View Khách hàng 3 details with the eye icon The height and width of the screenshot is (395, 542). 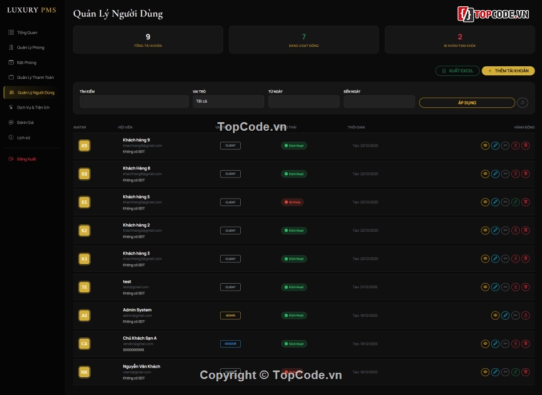(x=485, y=259)
